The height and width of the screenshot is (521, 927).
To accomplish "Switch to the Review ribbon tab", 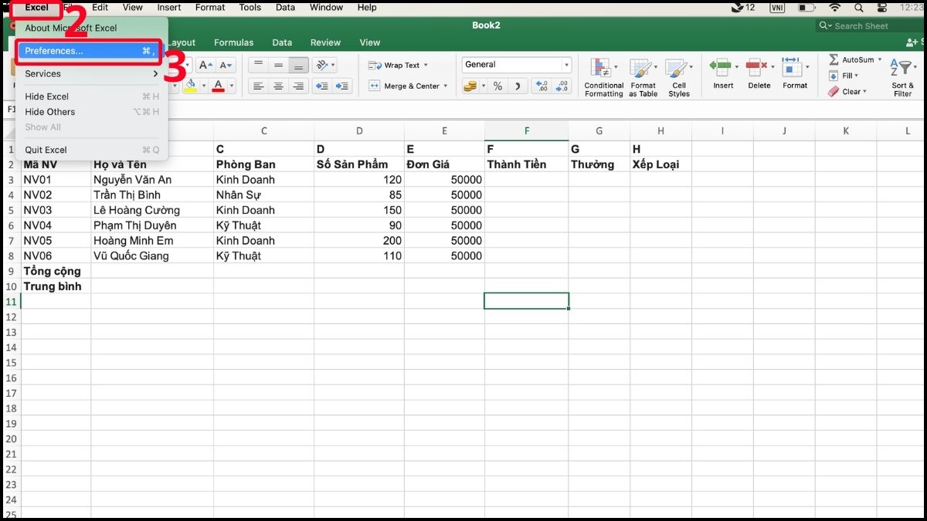I will [x=325, y=42].
